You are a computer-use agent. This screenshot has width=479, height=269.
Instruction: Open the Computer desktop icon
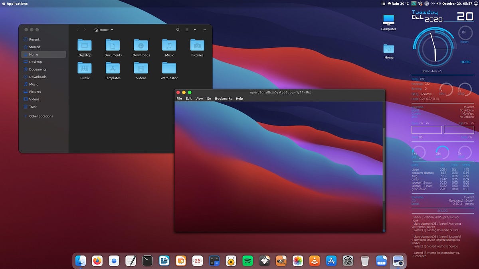(x=388, y=22)
